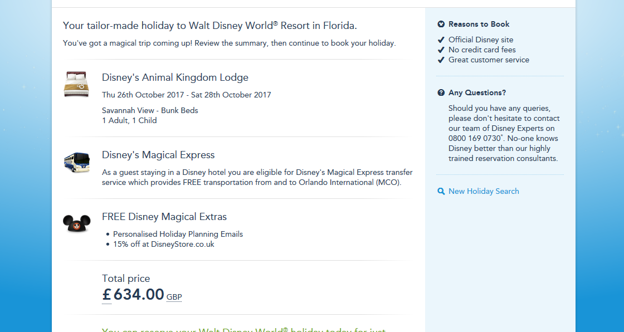
Task: Click the Disney's Animal Kingdom Lodge heading
Action: point(175,77)
